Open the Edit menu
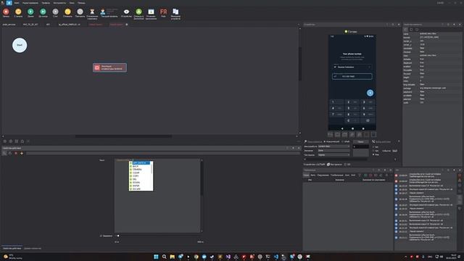 click(x=30, y=3)
